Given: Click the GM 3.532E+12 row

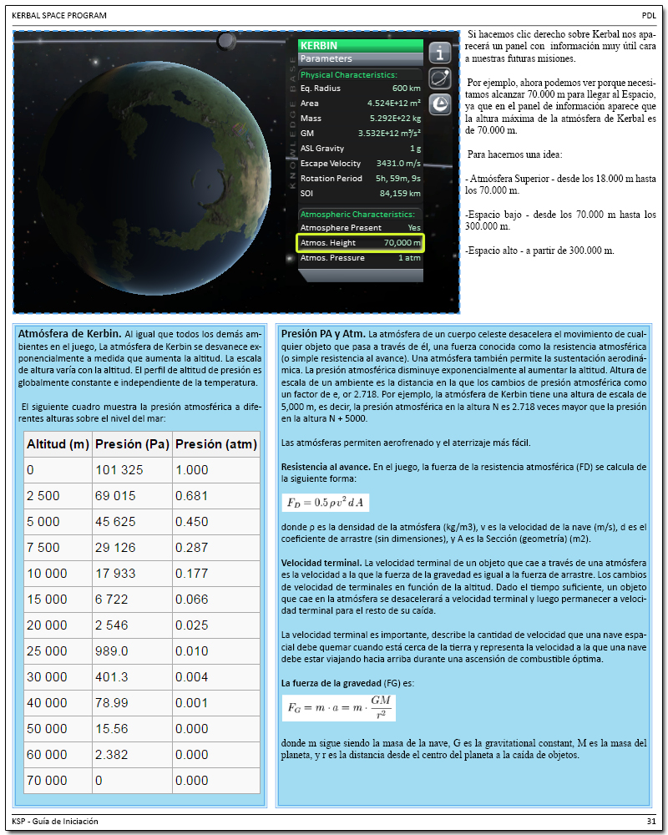Looking at the screenshot, I should (x=361, y=133).
